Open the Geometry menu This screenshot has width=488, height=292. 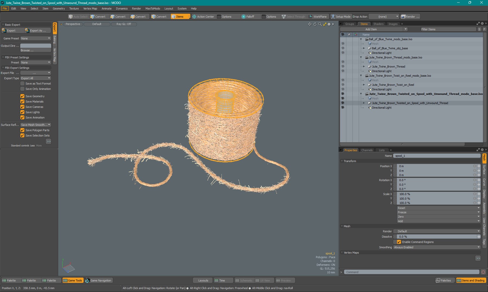(x=59, y=9)
